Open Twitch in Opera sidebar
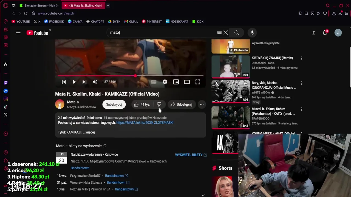The image size is (351, 197). click(x=5, y=83)
